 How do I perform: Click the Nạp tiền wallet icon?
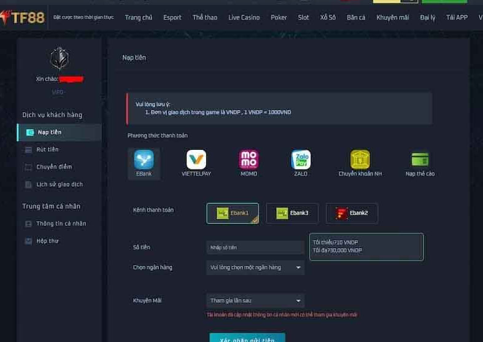coord(30,132)
